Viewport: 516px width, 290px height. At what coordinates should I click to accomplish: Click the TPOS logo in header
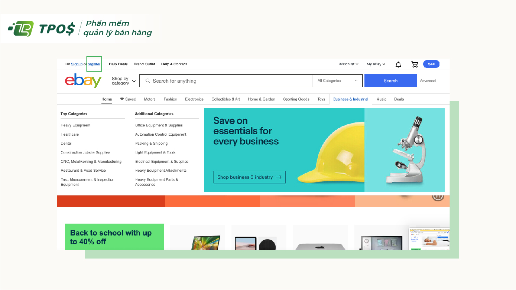pyautogui.click(x=42, y=29)
